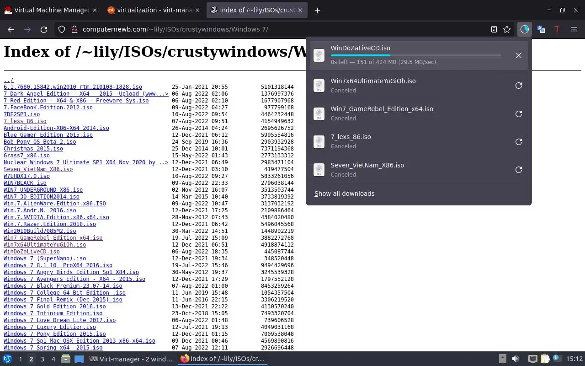Open the parent directory ../ link
Viewport: 585px width, 366px height.
point(9,80)
